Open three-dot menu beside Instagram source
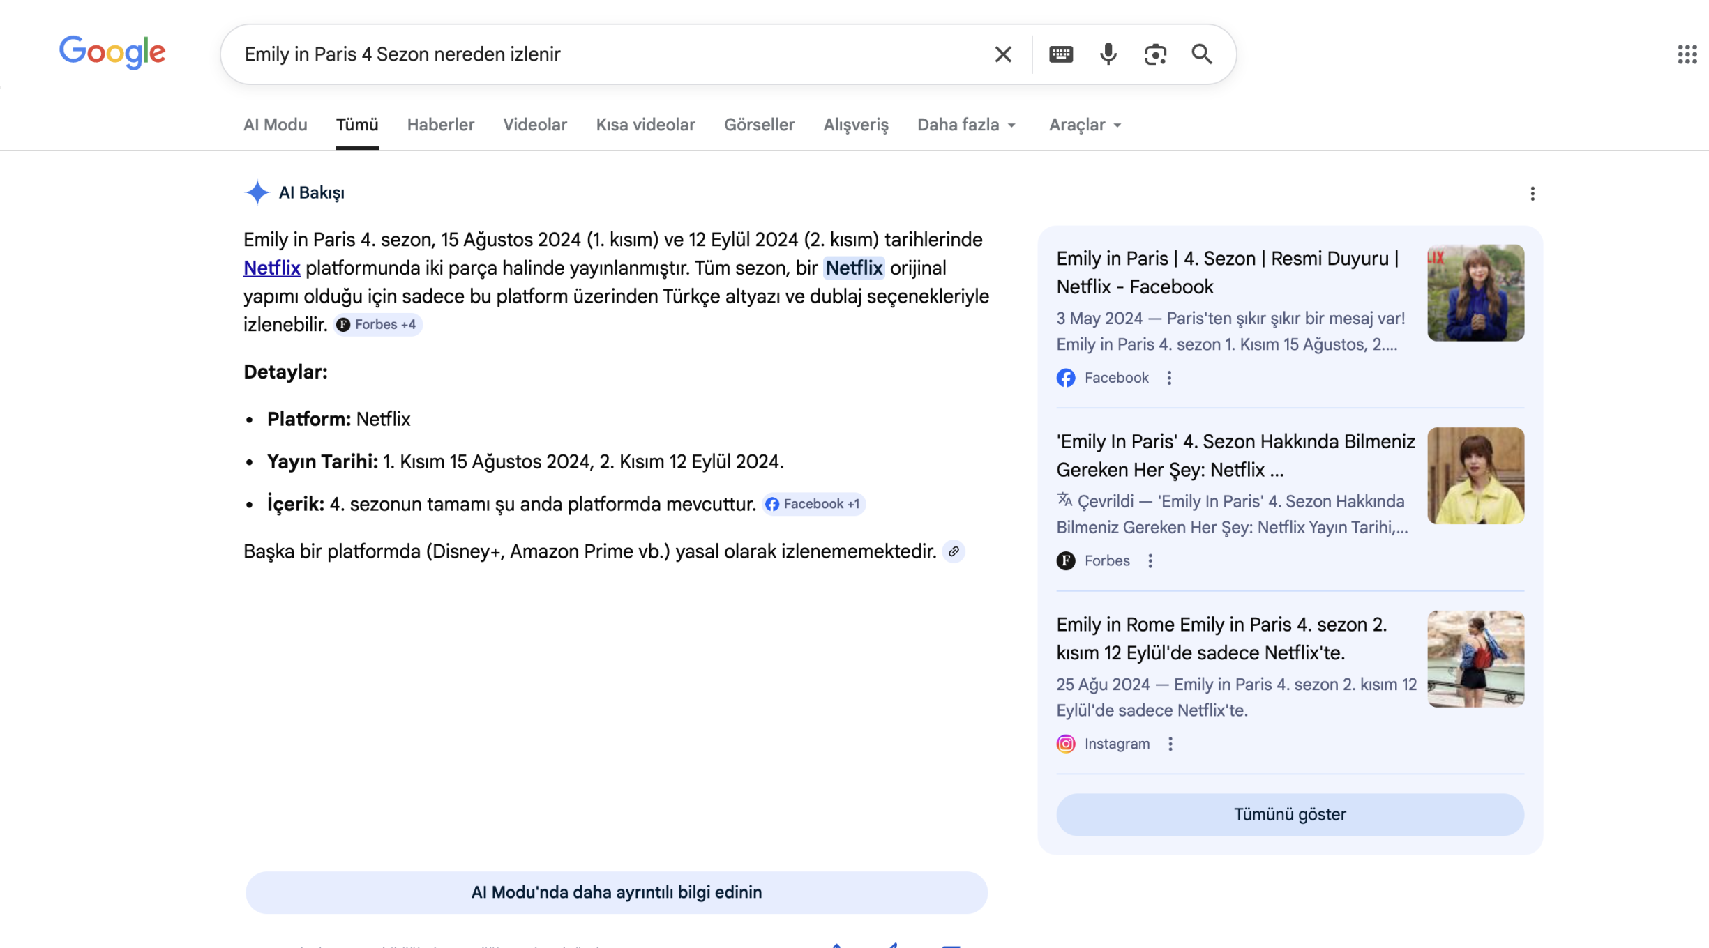This screenshot has height=948, width=1709. click(1170, 744)
